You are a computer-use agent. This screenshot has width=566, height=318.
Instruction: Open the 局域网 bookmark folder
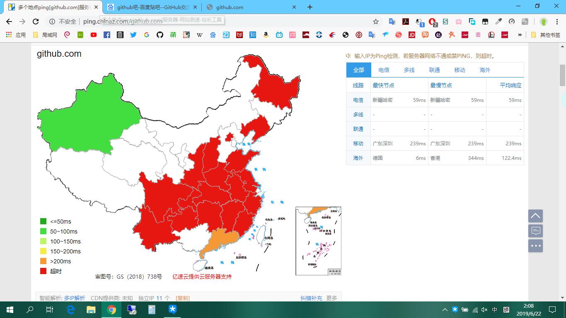(45, 35)
